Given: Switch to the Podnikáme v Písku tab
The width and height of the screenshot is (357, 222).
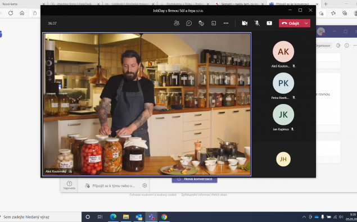Looking at the screenshot, I should pyautogui.click(x=184, y=4).
